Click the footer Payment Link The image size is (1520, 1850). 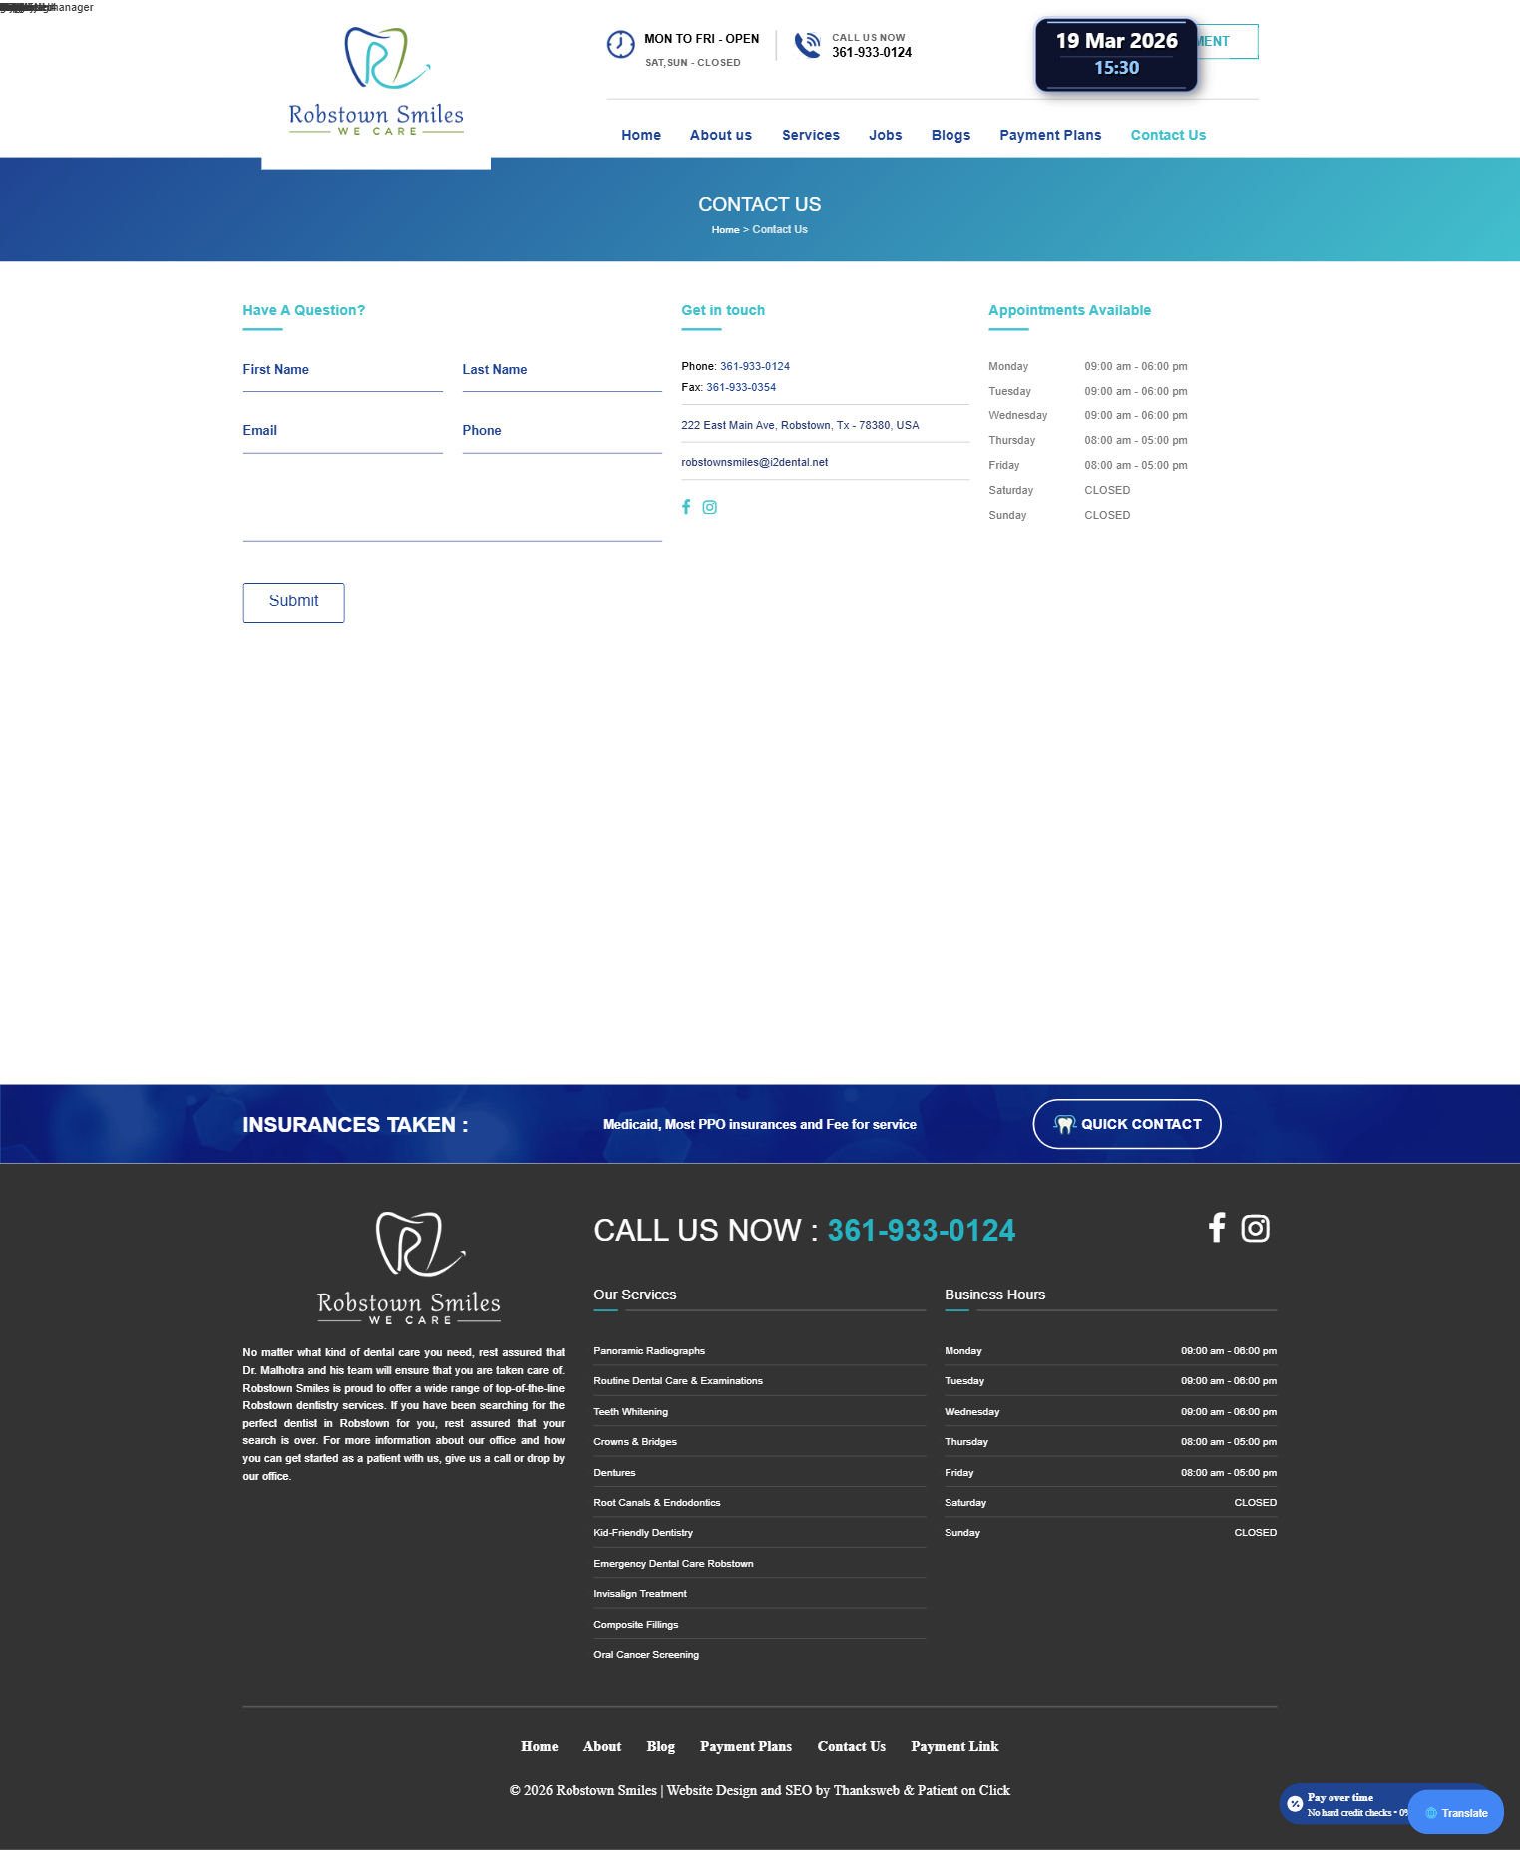pos(954,1746)
